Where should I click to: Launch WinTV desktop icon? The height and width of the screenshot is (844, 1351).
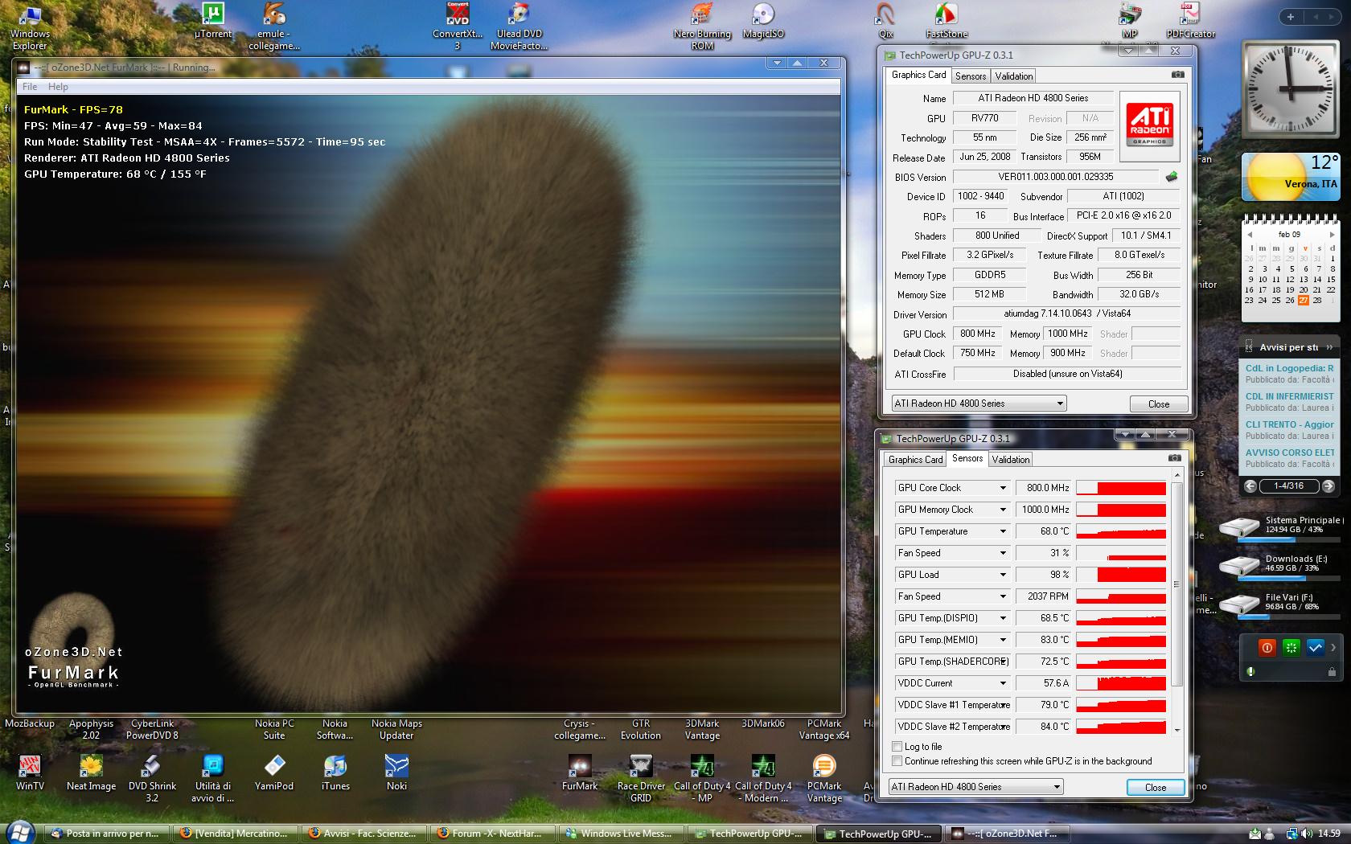click(30, 772)
